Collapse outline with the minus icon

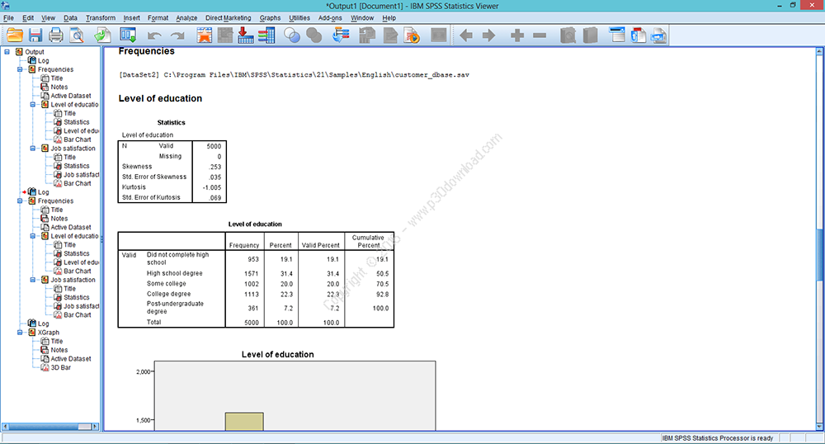540,35
